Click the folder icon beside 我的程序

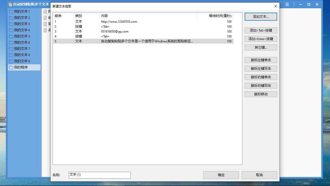point(11,67)
